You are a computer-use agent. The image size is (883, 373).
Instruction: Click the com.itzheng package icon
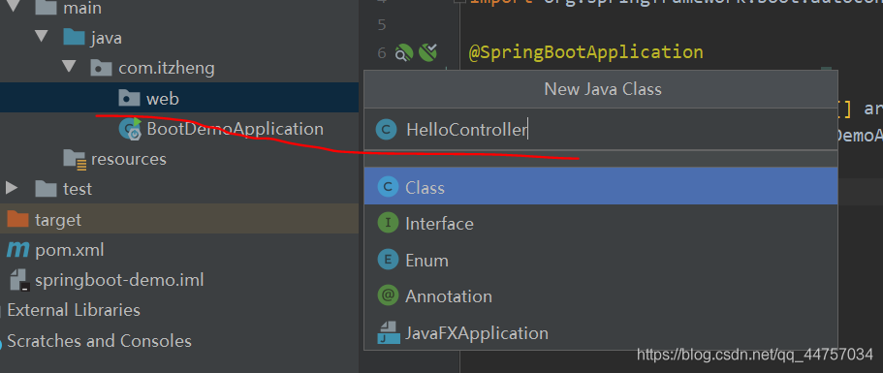point(102,68)
